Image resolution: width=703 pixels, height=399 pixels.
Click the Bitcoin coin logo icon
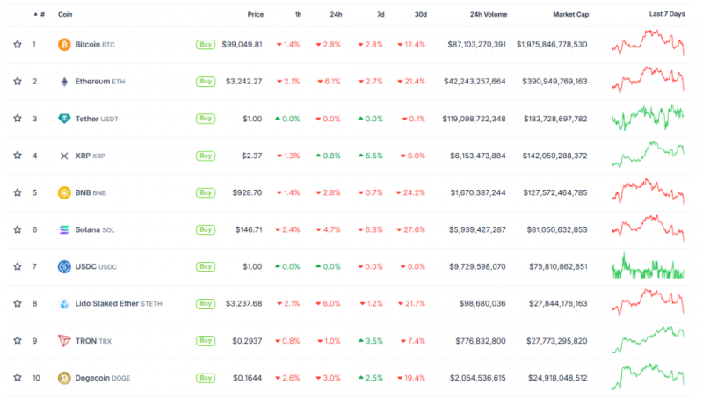coord(64,45)
